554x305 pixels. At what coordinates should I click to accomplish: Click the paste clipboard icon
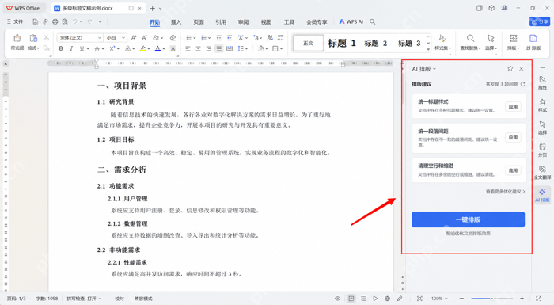click(x=33, y=38)
